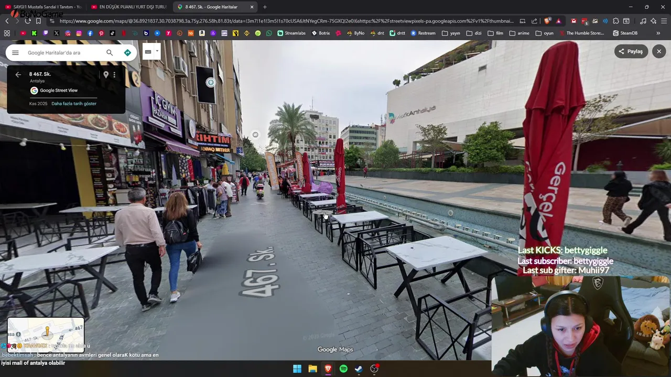671x377 pixels.
Task: Open the WhatsApp bookmark
Action: tap(269, 33)
